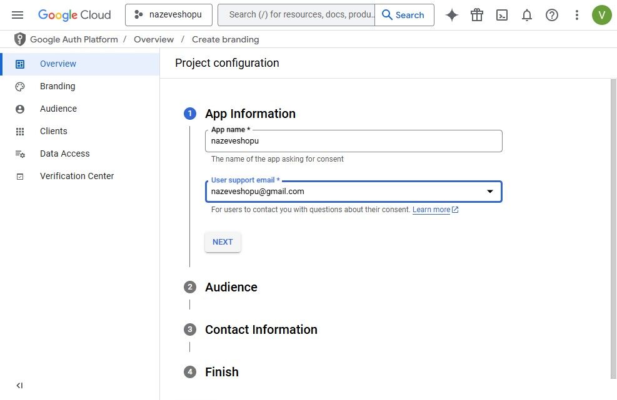This screenshot has height=400, width=617.
Task: Activate Cloud Shell terminal icon
Action: pyautogui.click(x=502, y=15)
